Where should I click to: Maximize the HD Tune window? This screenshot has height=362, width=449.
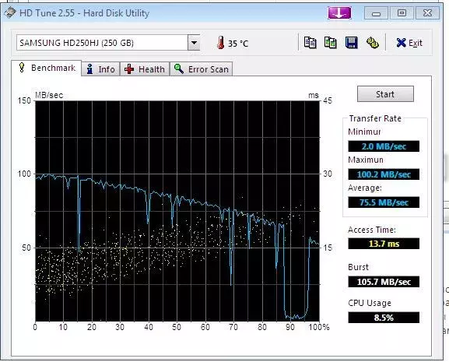(x=402, y=13)
